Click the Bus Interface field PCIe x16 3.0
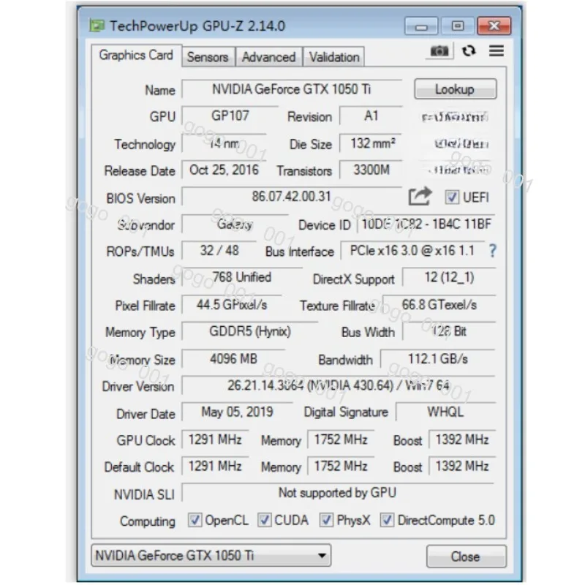This screenshot has width=585, height=585. coord(412,250)
